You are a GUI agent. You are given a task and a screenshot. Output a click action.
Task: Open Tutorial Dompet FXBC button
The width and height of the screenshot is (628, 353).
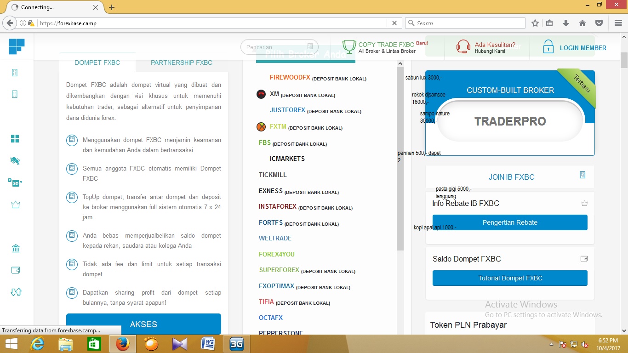click(x=510, y=278)
